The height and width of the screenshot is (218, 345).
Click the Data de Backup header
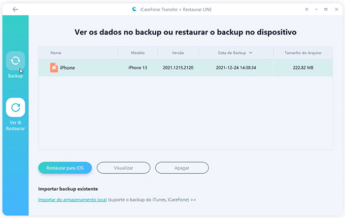[232, 53]
